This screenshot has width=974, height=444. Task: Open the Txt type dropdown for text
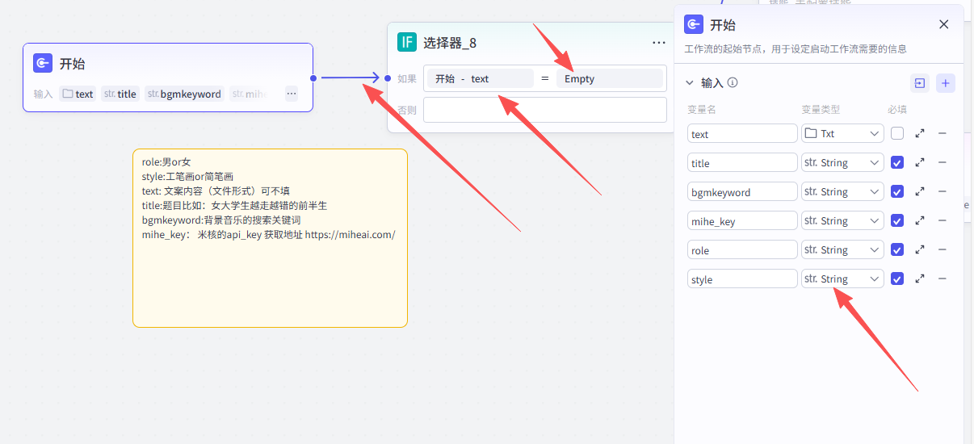tap(842, 133)
